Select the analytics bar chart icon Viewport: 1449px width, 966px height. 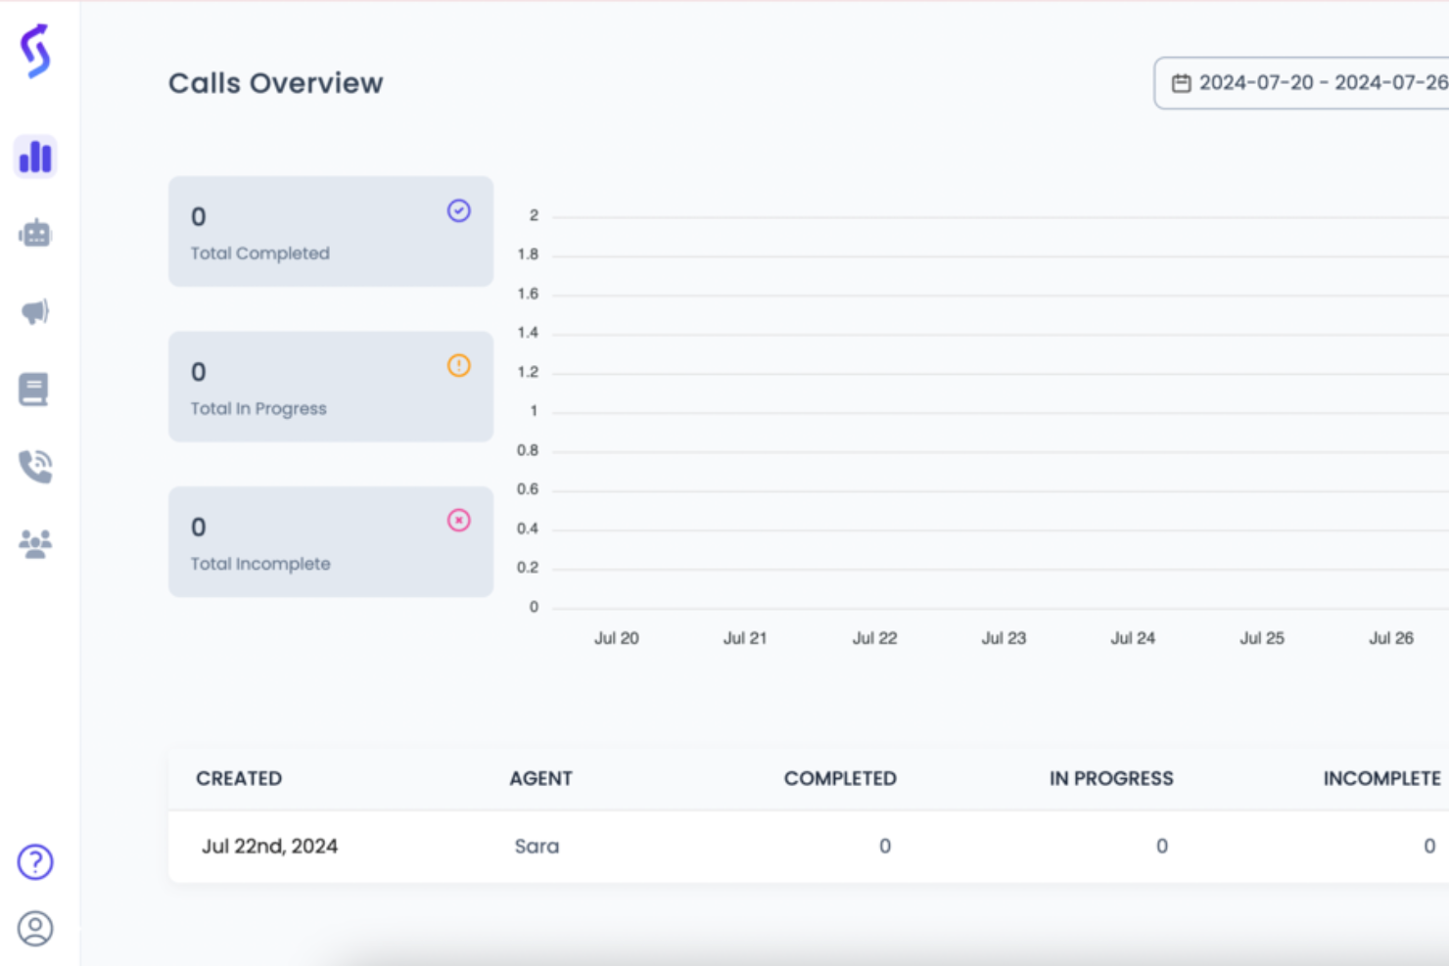[34, 156]
